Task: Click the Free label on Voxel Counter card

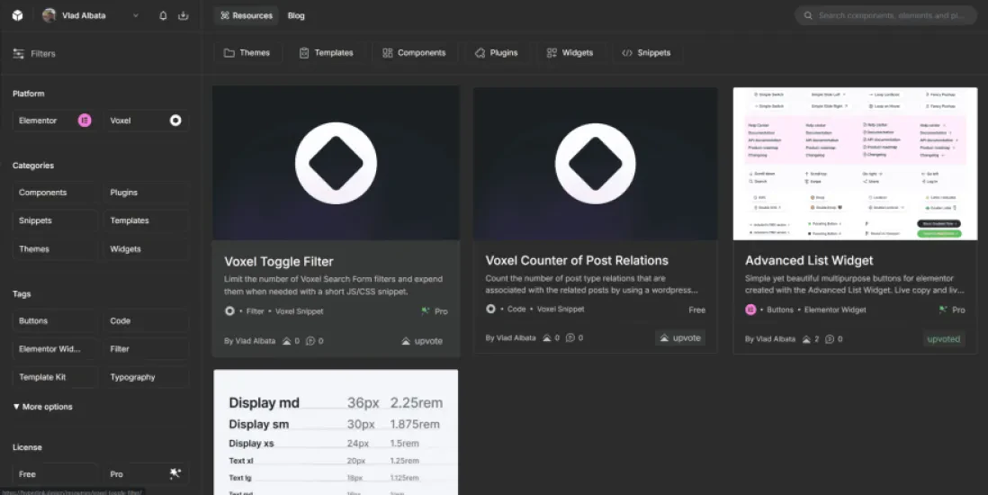Action: click(x=696, y=310)
